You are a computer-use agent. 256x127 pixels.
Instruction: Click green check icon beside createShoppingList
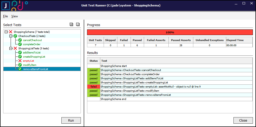point(20,57)
